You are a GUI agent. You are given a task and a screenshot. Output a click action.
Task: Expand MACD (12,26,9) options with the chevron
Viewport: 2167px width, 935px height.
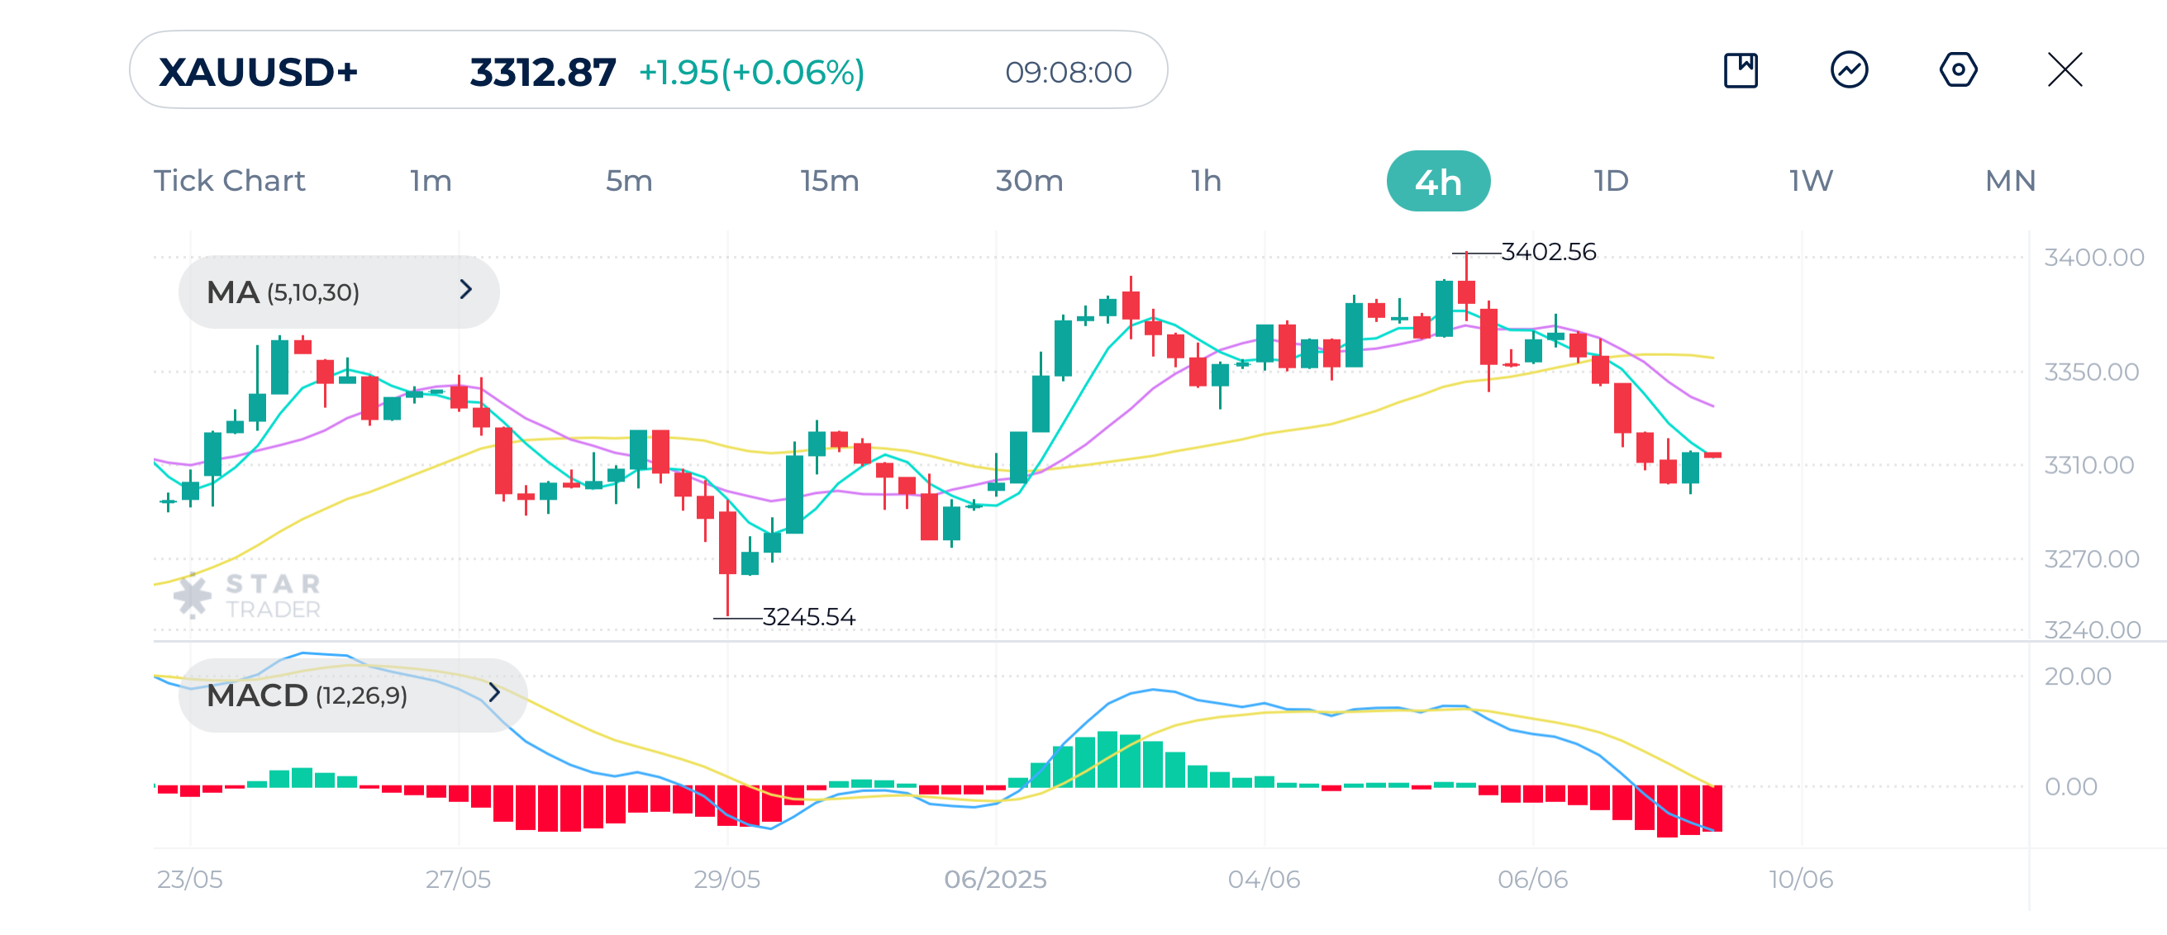click(x=493, y=694)
